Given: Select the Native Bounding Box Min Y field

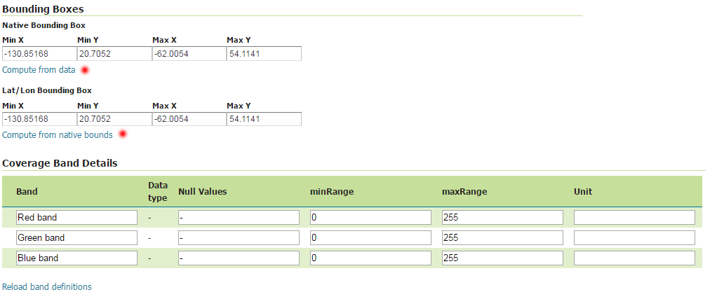Looking at the screenshot, I should click(x=115, y=54).
